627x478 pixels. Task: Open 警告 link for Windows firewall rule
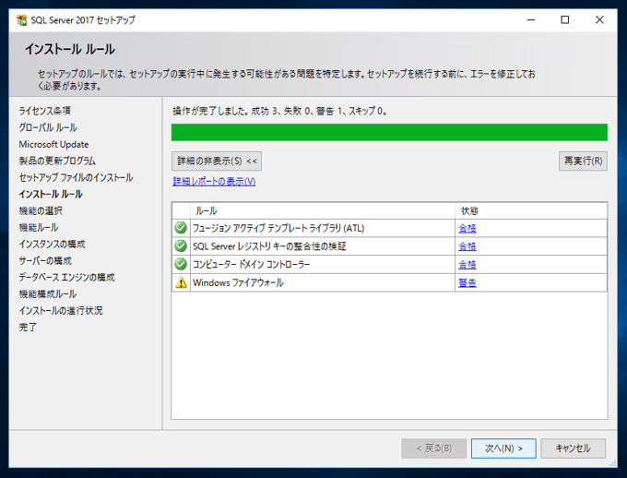pos(467,283)
